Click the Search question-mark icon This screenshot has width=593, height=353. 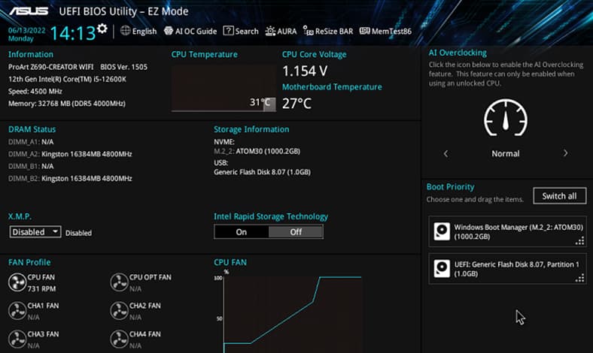point(228,31)
